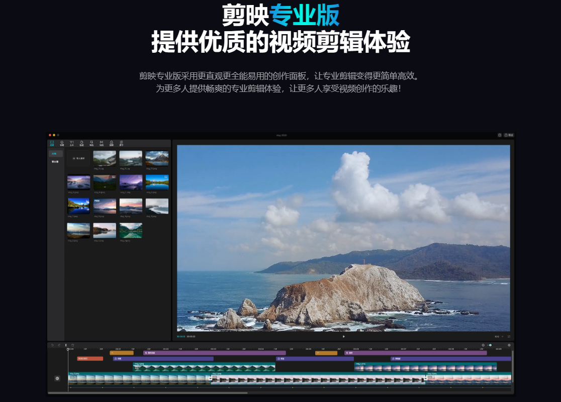The height and width of the screenshot is (402, 561).
Task: Select the snowy peak and lake thumbnail
Action: [x=157, y=158]
